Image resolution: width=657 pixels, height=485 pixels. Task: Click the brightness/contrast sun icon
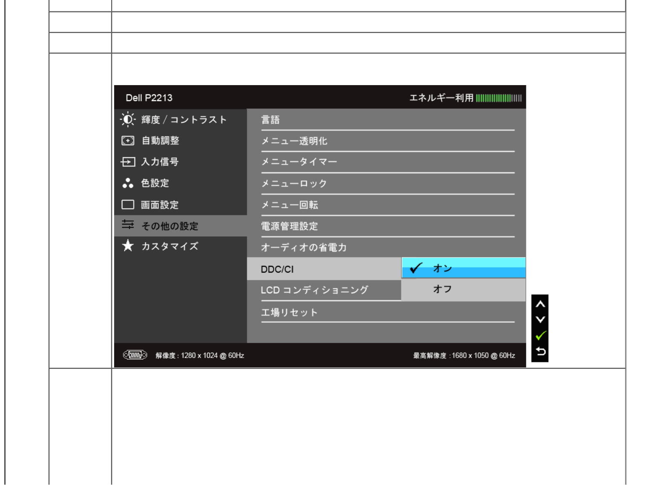click(x=128, y=120)
